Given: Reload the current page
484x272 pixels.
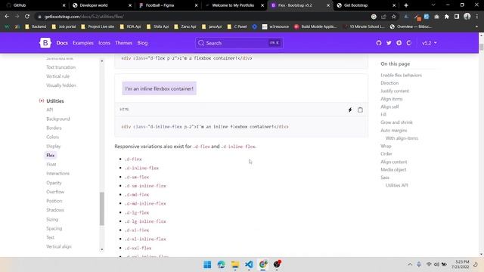Looking at the screenshot, I should pyautogui.click(x=27, y=17).
